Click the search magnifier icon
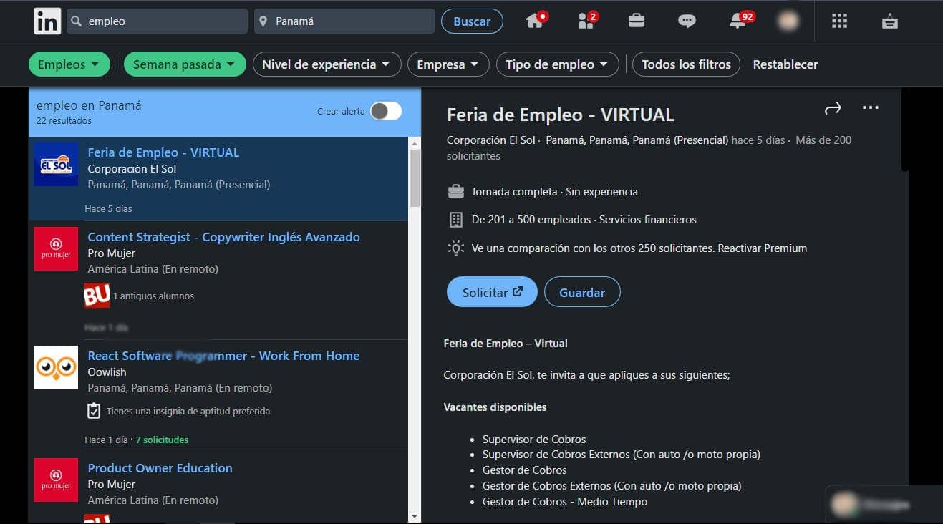The image size is (943, 524). (77, 21)
